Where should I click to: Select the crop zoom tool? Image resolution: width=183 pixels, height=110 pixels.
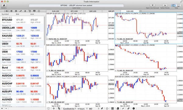59,108
